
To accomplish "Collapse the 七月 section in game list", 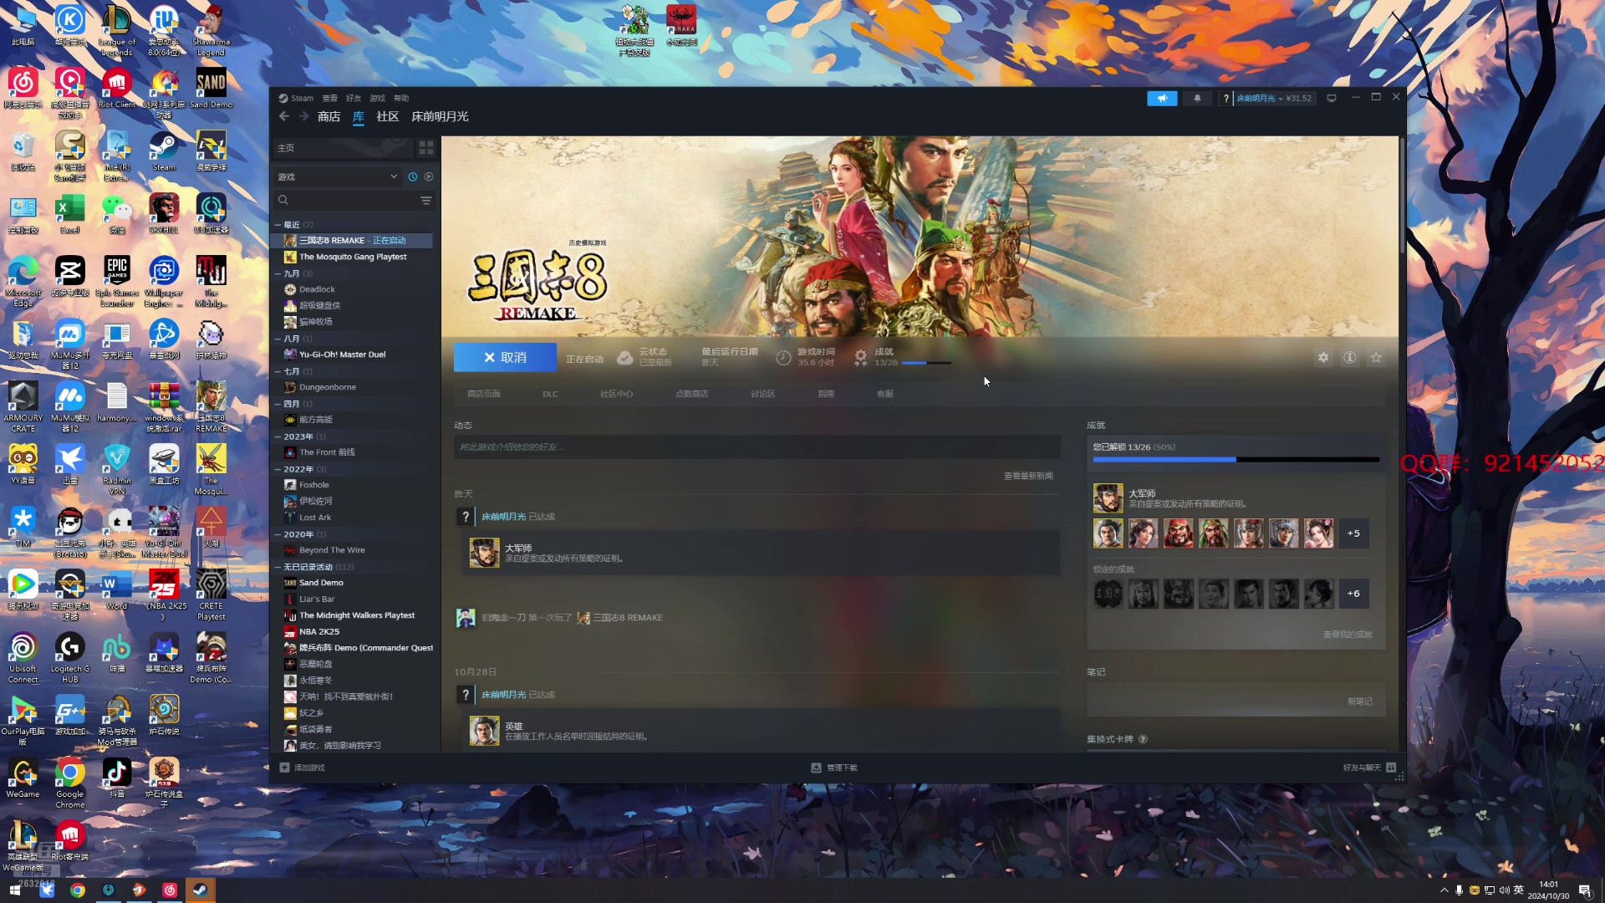I will tap(278, 371).
